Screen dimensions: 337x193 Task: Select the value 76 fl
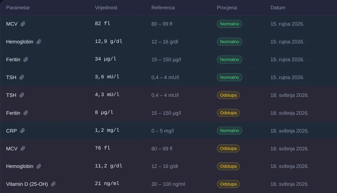[103, 148]
